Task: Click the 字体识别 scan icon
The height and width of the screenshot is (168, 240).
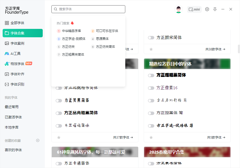Action: [x=7, y=84]
